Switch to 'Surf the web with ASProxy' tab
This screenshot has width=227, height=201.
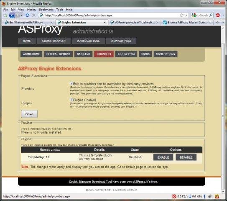click(28, 23)
